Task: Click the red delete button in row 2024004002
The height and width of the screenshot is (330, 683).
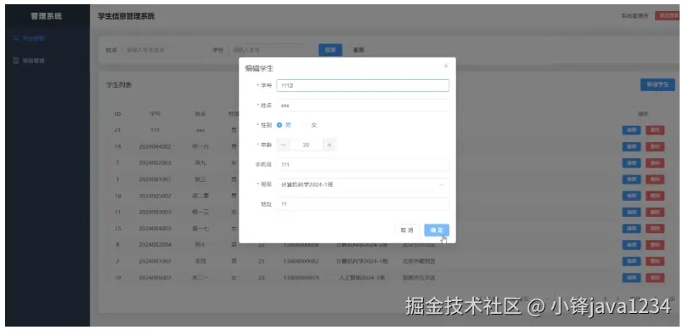Action: click(655, 146)
